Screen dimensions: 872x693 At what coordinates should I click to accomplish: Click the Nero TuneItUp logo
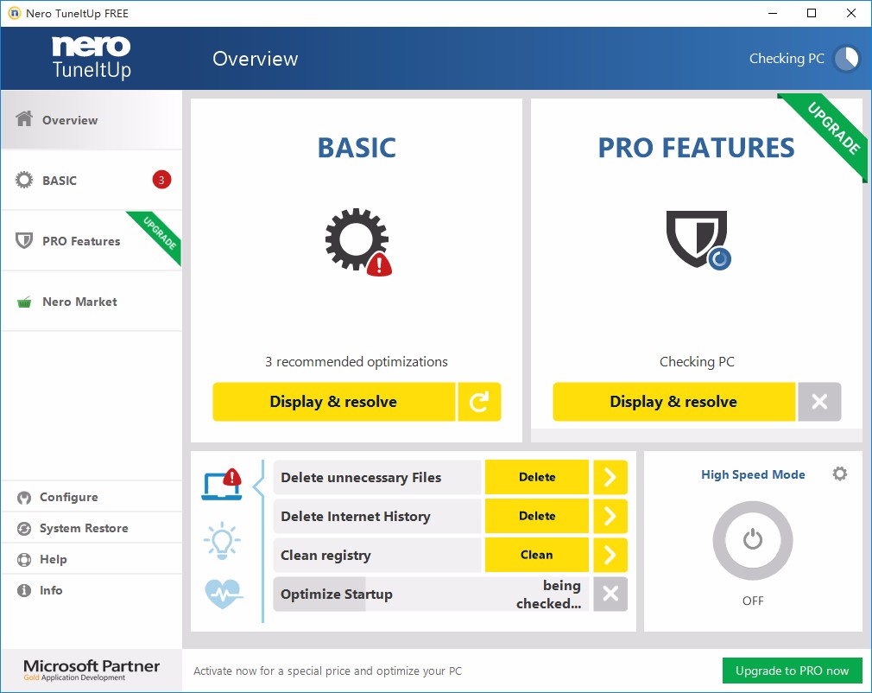coord(92,58)
